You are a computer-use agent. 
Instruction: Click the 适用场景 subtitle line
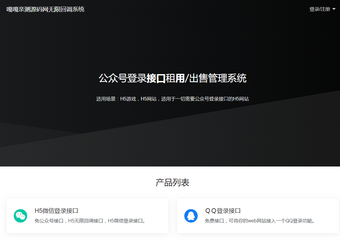click(172, 99)
